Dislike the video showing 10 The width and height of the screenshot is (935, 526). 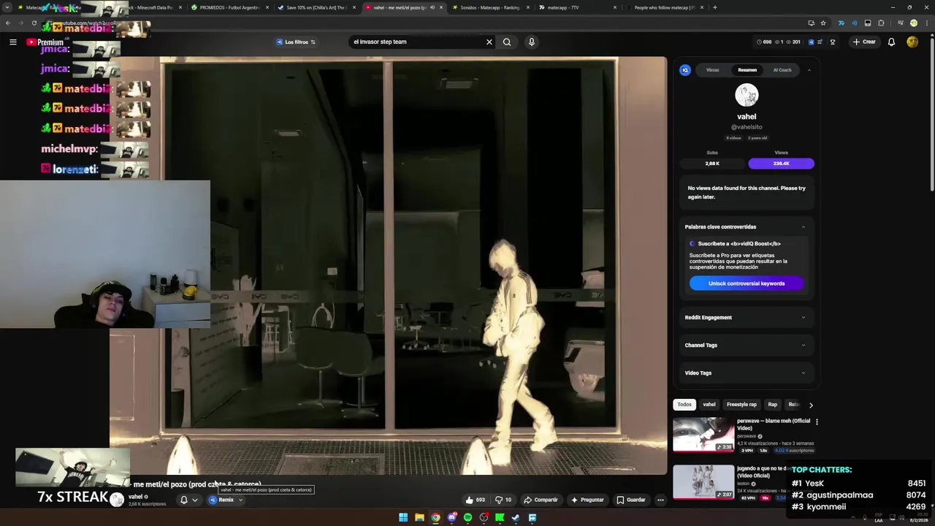click(x=503, y=500)
